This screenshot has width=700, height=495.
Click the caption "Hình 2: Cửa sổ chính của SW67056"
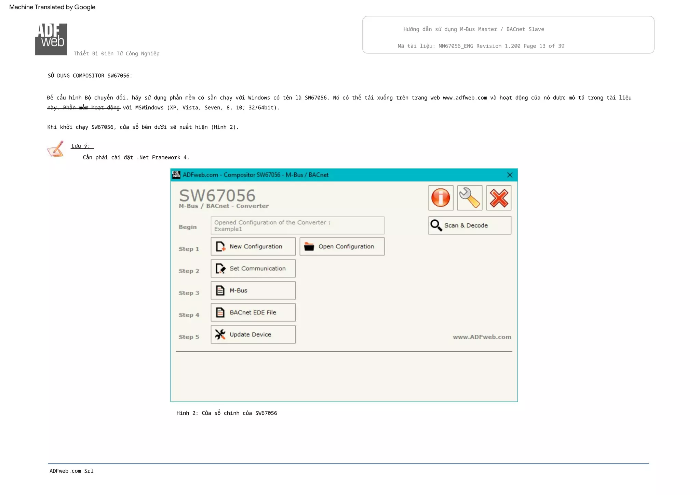tap(227, 413)
